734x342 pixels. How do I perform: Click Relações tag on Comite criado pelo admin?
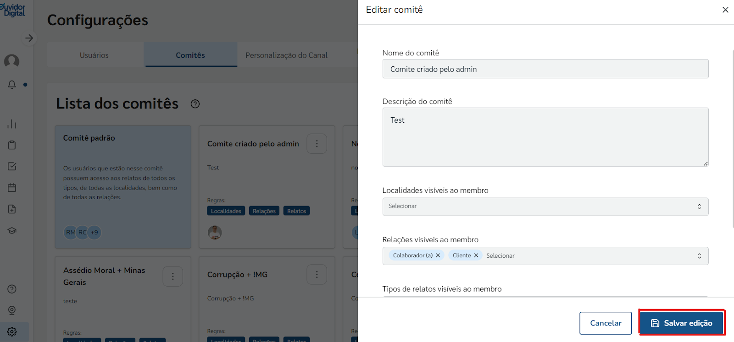click(264, 211)
